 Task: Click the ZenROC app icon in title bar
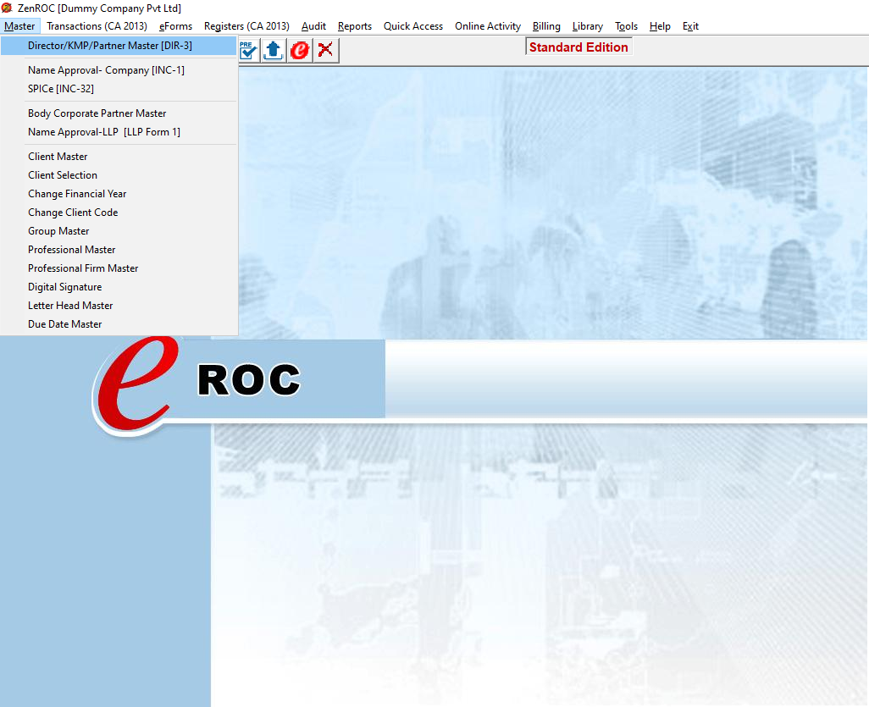7,8
